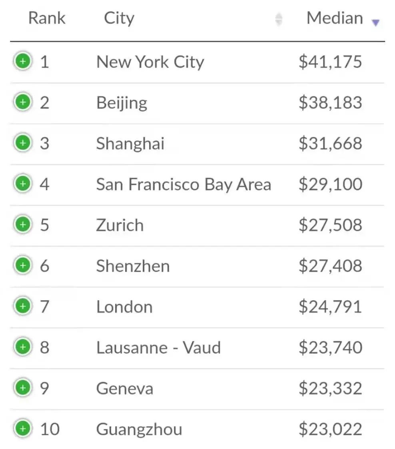Click the $38,183 median value for Beijing
Viewport: 395px width, 449px height.
(330, 103)
